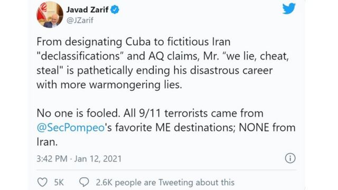This screenshot has height=190, width=338.
Task: Open Javad Zarif's profile picture
Action: [x=50, y=14]
